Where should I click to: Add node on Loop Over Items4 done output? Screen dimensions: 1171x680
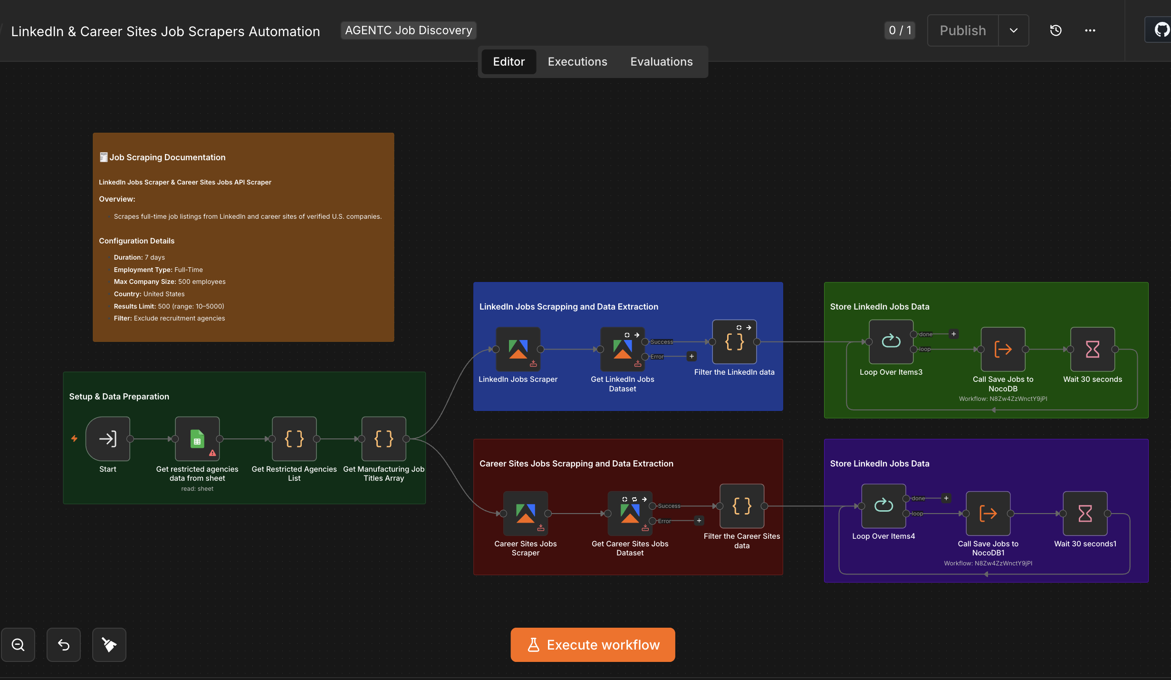(946, 498)
